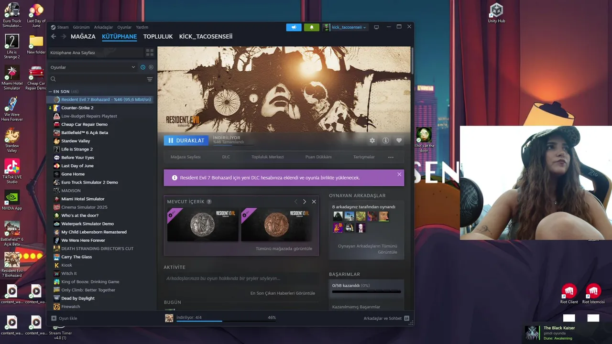Go to MAĞAZA tab

[83, 36]
